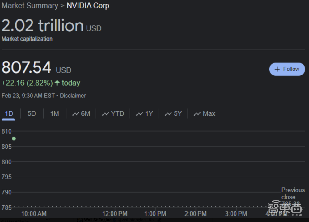Image resolution: width=309 pixels, height=222 pixels.
Task: Click the 807.54 USD stock price
Action: tap(27, 68)
